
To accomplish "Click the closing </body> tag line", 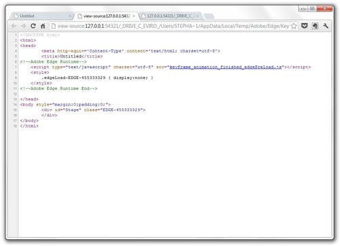I will (29, 121).
